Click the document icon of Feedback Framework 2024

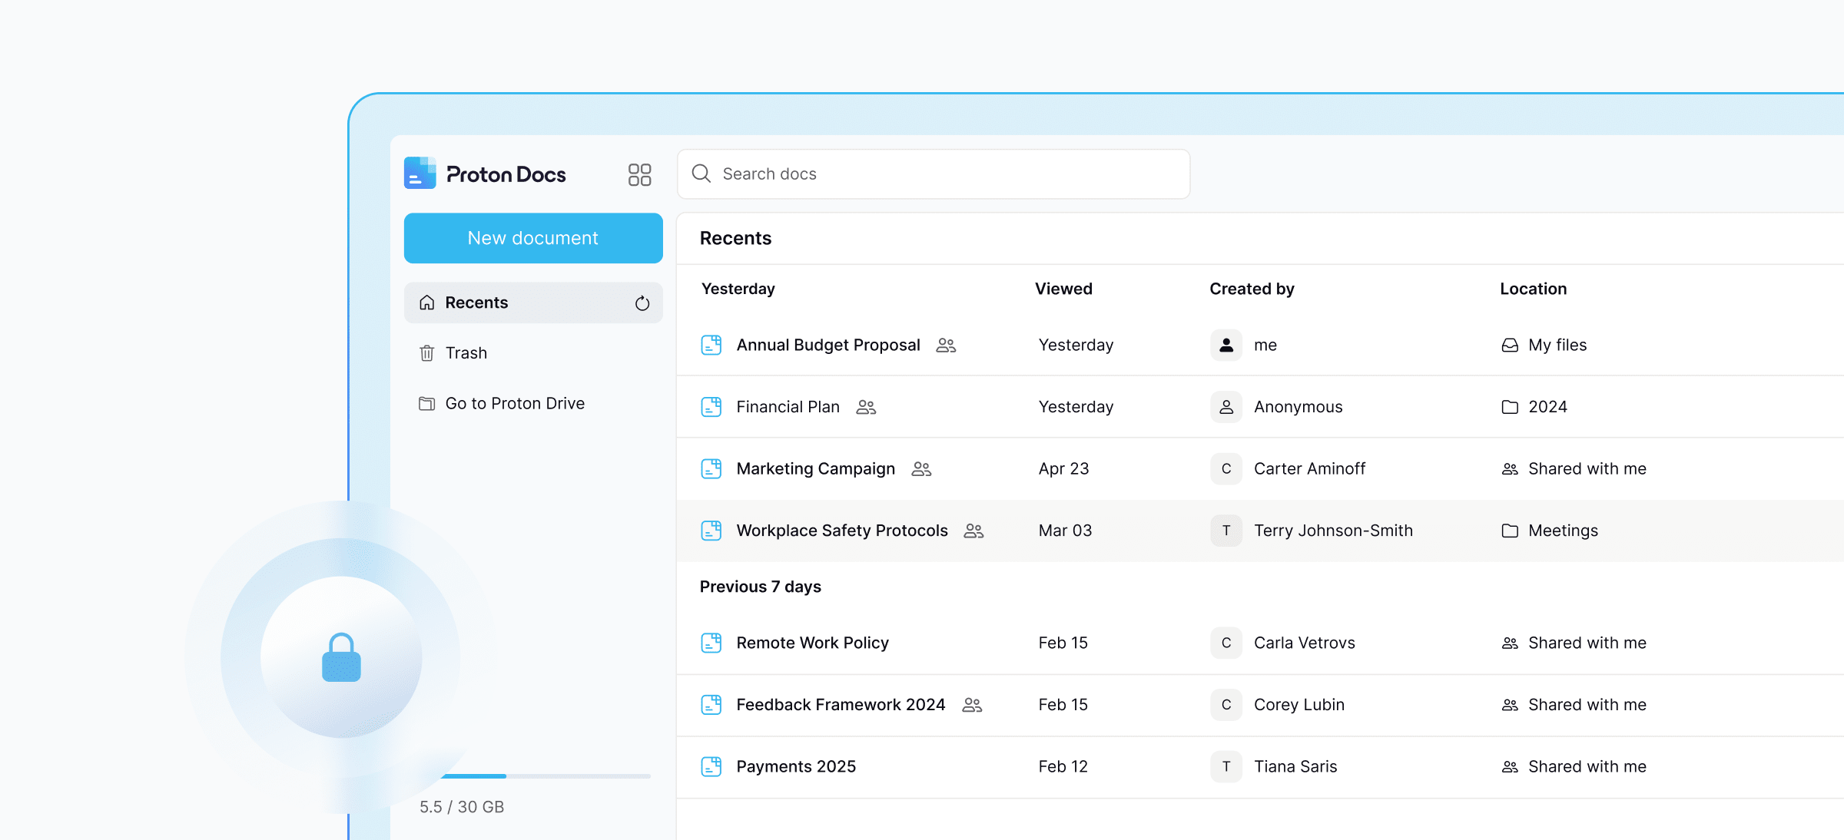tap(711, 705)
